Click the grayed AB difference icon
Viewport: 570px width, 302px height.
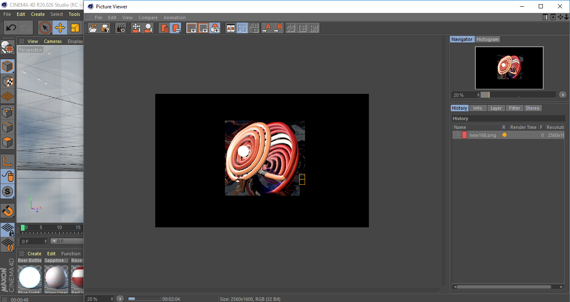pyautogui.click(x=254, y=28)
